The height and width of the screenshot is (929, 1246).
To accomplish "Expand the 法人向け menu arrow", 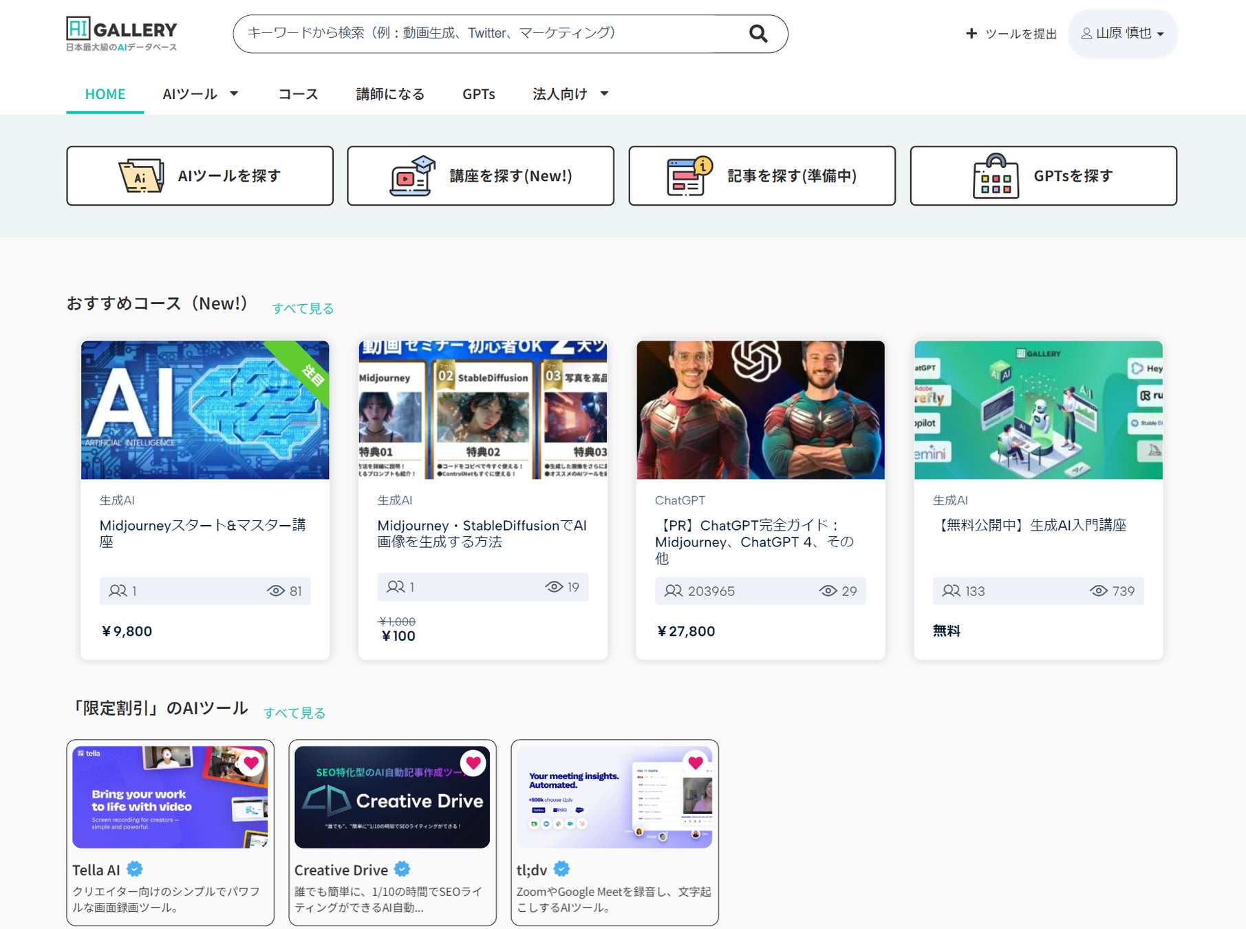I will 604,94.
